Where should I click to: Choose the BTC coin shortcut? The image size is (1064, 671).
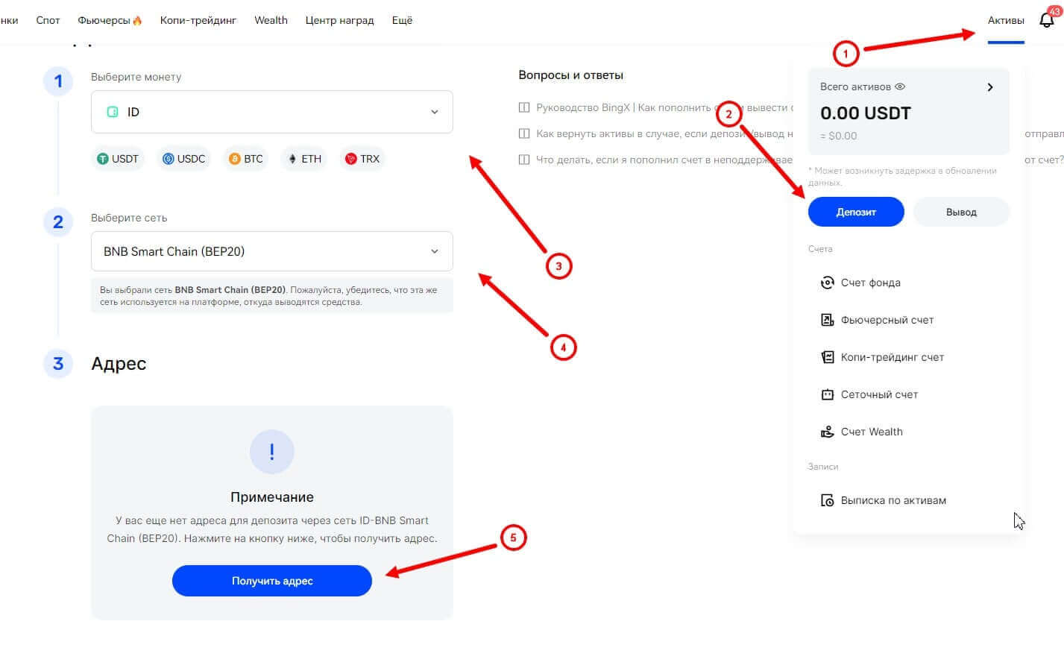click(245, 159)
